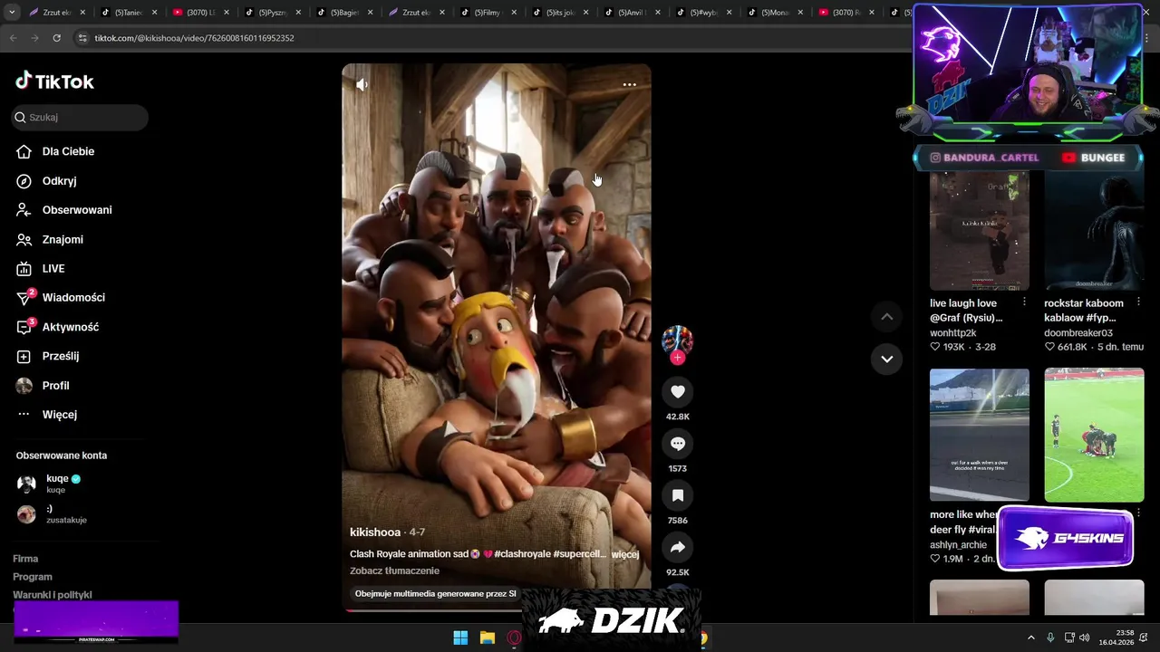
Task: Click kikishooa username on video
Action: click(375, 532)
